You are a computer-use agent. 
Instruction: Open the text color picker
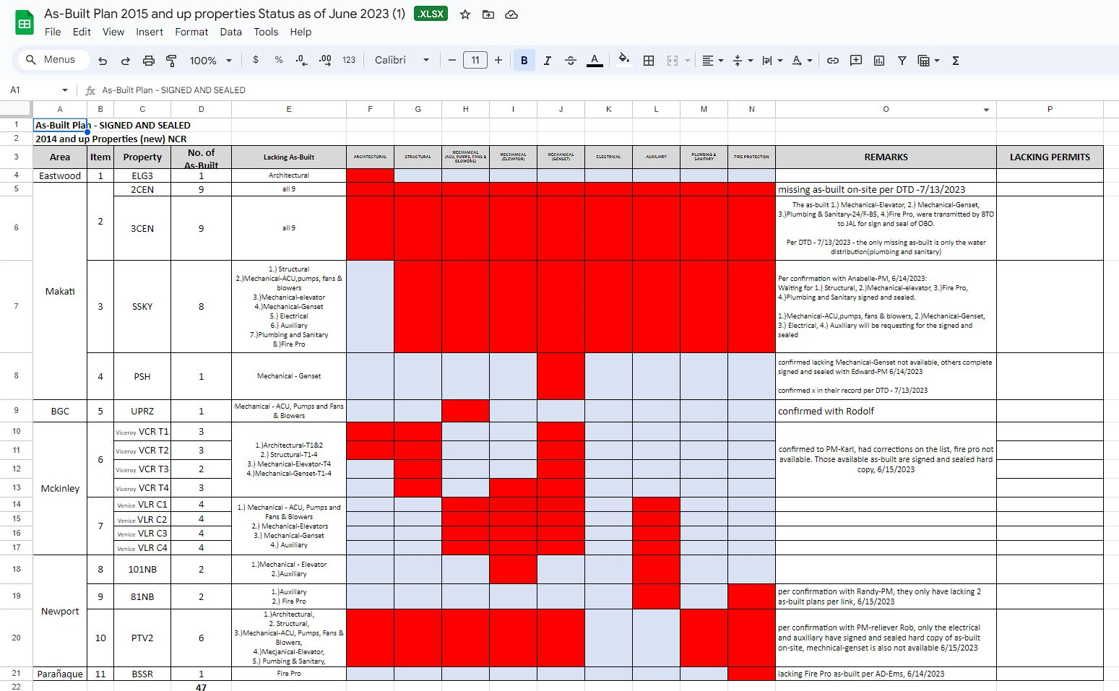(x=595, y=61)
